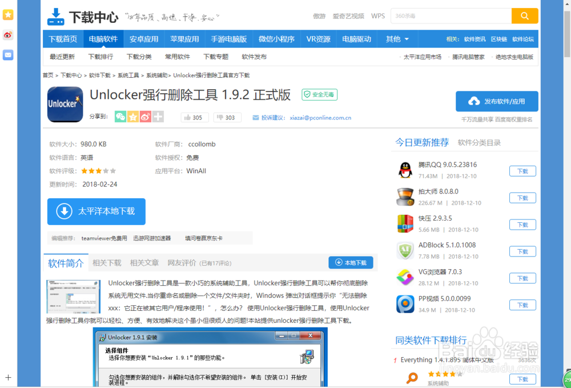This screenshot has height=388, width=571.
Task: Open the 电脑驱动 nav tab
Action: 356,39
